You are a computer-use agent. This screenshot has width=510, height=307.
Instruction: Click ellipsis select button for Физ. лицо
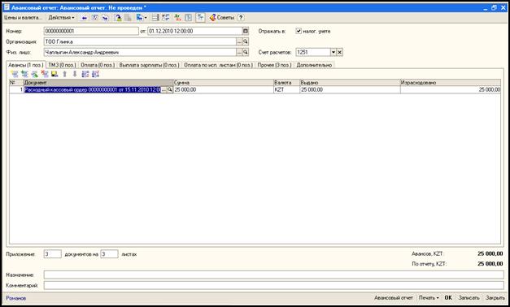239,52
